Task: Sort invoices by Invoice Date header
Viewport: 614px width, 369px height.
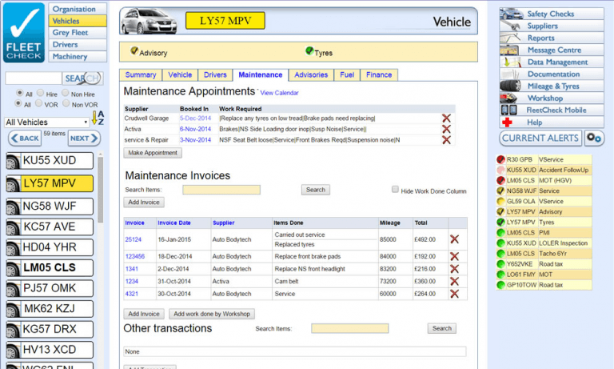Action: pyautogui.click(x=174, y=223)
